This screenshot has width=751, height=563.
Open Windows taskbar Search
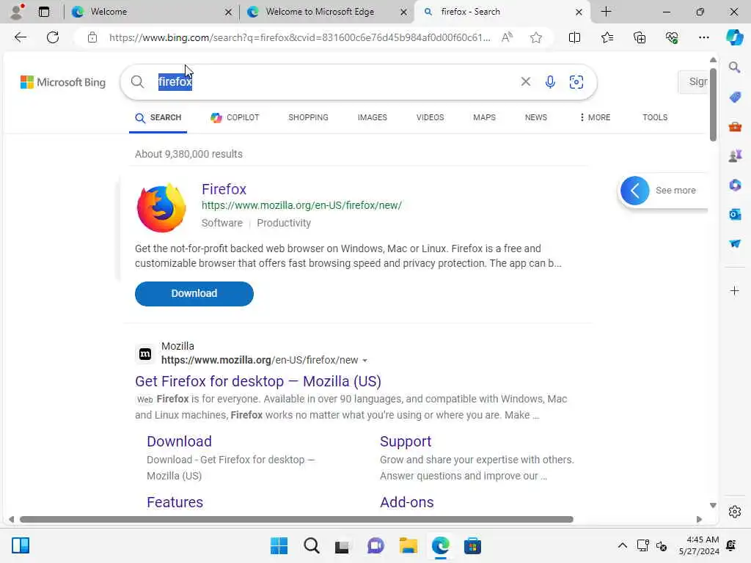click(x=311, y=545)
